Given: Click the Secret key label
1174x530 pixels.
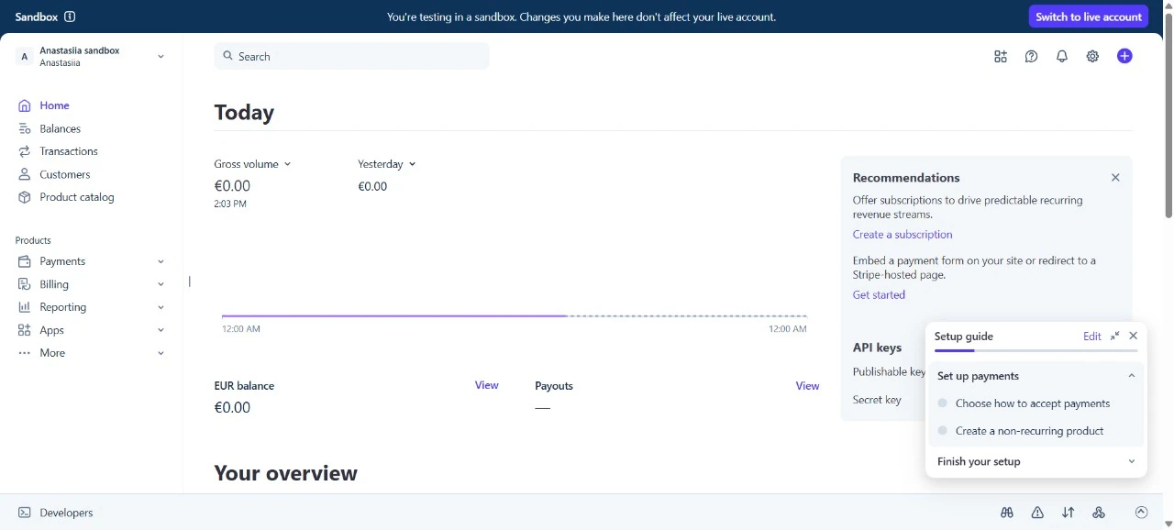Looking at the screenshot, I should (877, 400).
